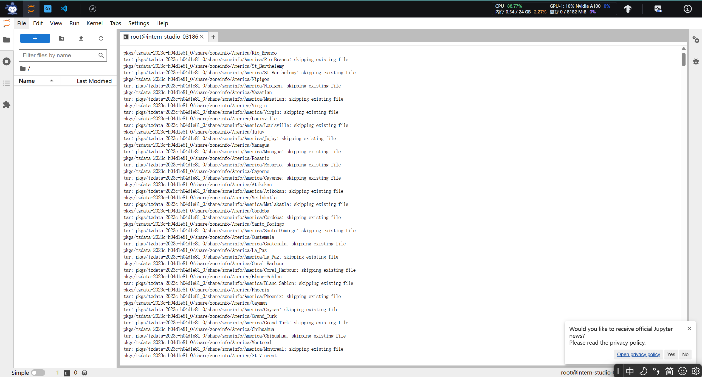Image resolution: width=702 pixels, height=377 pixels.
Task: Open the code terminal icon in top bar
Action: point(48,9)
